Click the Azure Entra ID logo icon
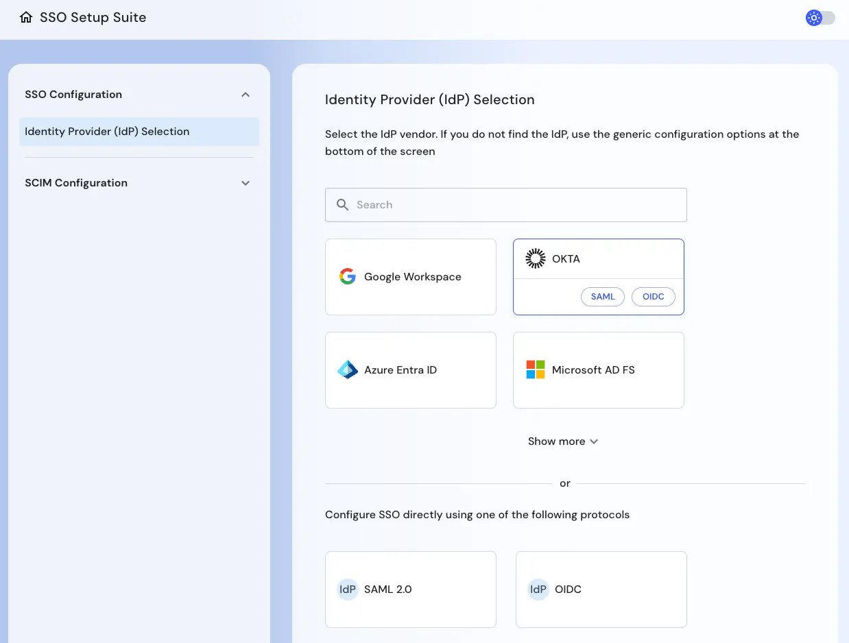This screenshot has height=643, width=849. (x=348, y=370)
